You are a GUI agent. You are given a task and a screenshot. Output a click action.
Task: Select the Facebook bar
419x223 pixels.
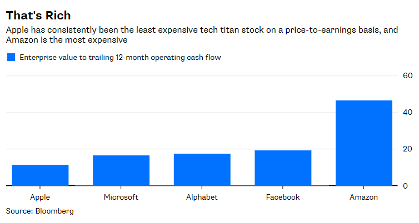coord(283,168)
